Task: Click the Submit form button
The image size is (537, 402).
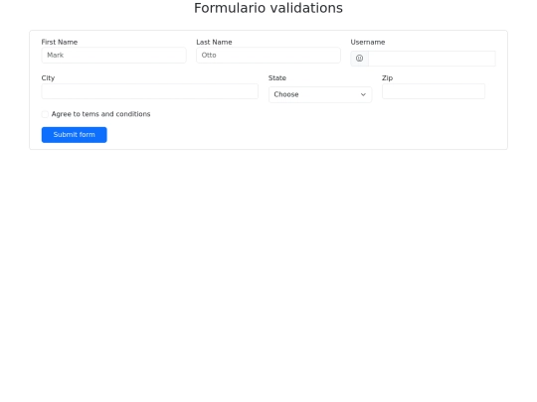Action: pyautogui.click(x=74, y=135)
